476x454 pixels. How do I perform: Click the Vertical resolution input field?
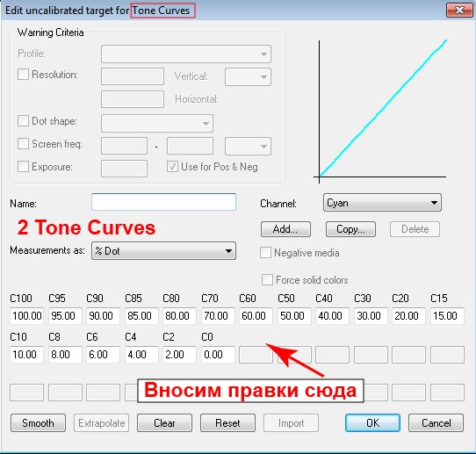pyautogui.click(x=133, y=76)
